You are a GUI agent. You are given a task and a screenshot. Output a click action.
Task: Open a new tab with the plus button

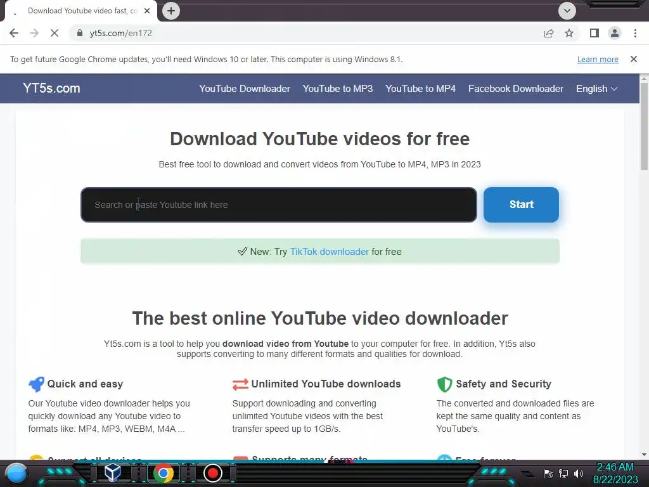(x=171, y=11)
